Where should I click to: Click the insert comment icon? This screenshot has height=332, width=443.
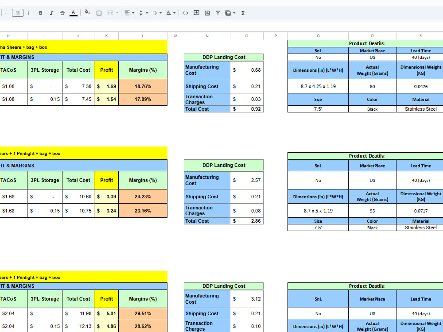pos(196,13)
